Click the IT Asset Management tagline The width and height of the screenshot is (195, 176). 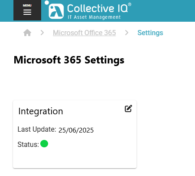click(x=94, y=17)
